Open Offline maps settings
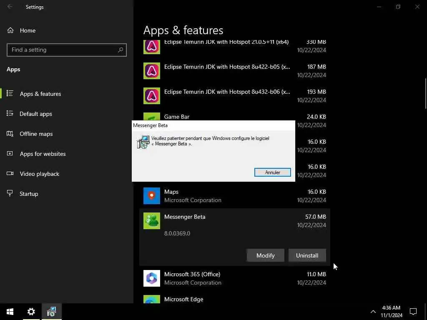Screen dimensions: 427x320 pyautogui.click(x=36, y=134)
